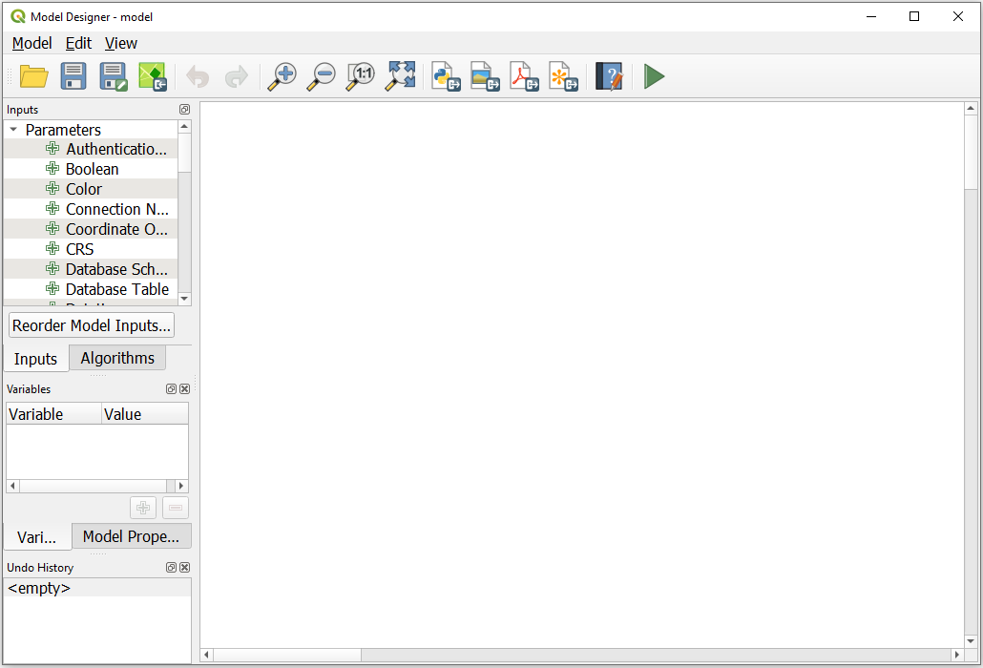
Task: Click canvas horizontal scrollbar left arrow
Action: (x=207, y=655)
